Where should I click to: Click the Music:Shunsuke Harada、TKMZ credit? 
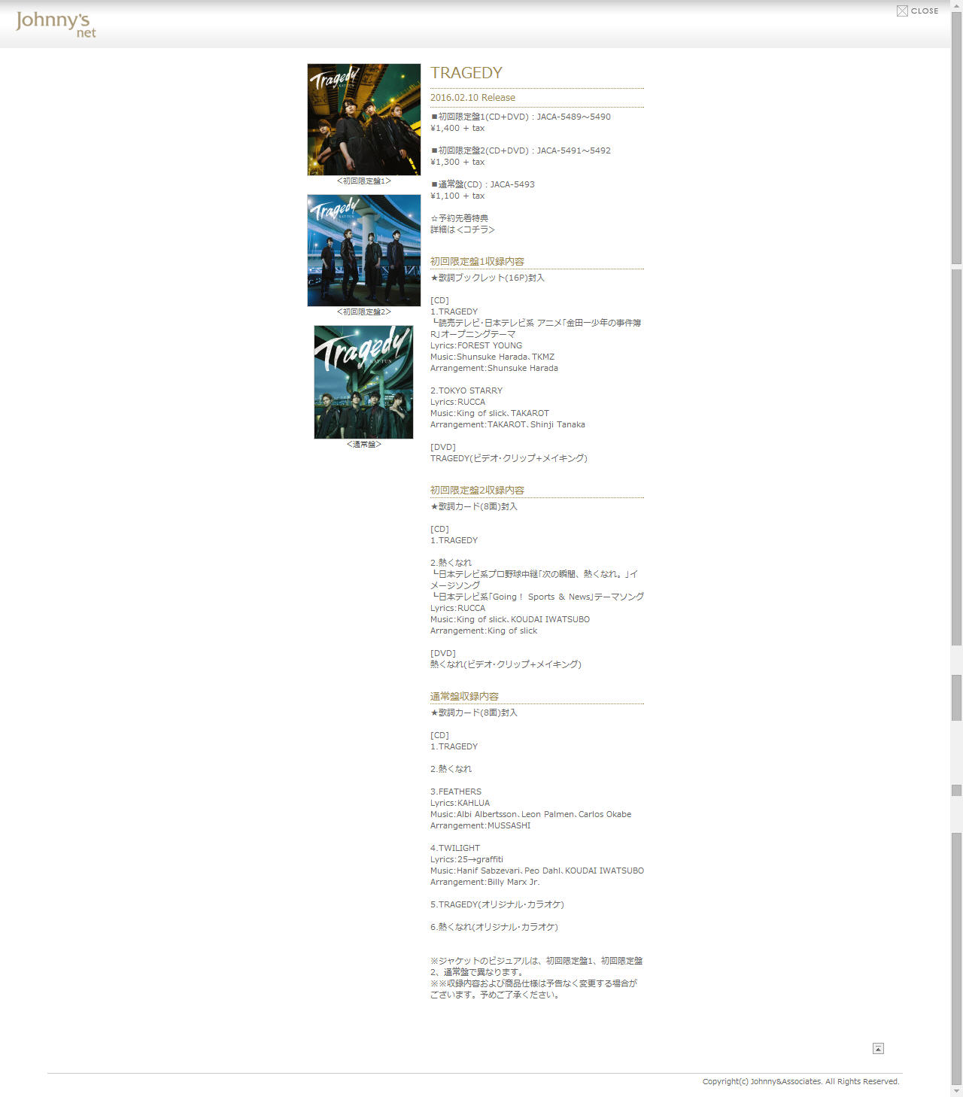click(x=492, y=357)
